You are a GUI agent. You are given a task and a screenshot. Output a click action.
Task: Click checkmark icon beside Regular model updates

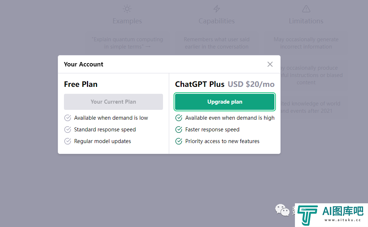[x=68, y=141]
